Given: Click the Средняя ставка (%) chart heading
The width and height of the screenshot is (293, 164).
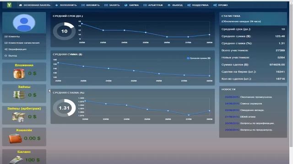Looking at the screenshot, I should click(x=68, y=93).
